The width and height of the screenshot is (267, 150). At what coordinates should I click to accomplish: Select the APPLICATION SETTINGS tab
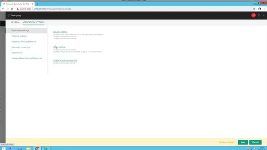(33, 22)
